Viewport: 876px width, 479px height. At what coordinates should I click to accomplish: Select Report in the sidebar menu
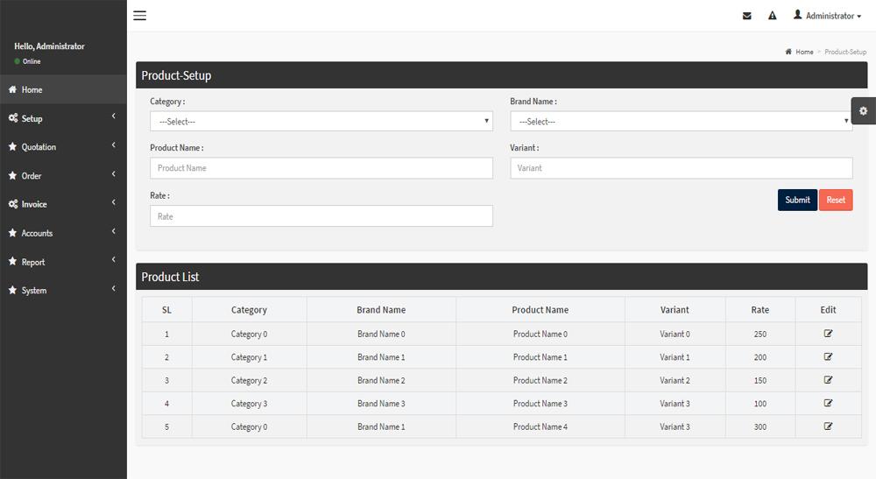click(x=63, y=262)
